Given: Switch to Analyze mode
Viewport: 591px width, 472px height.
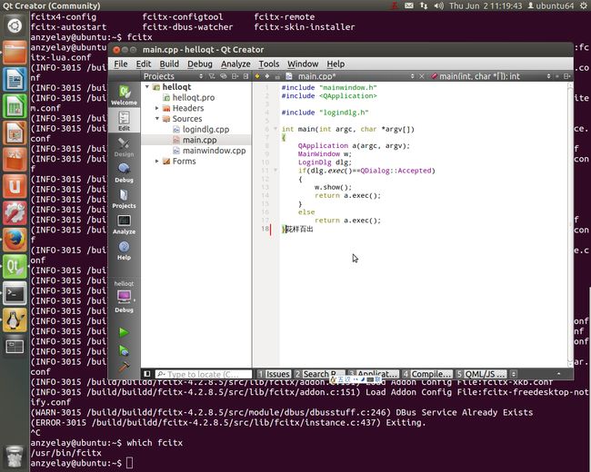Looking at the screenshot, I should (x=124, y=224).
